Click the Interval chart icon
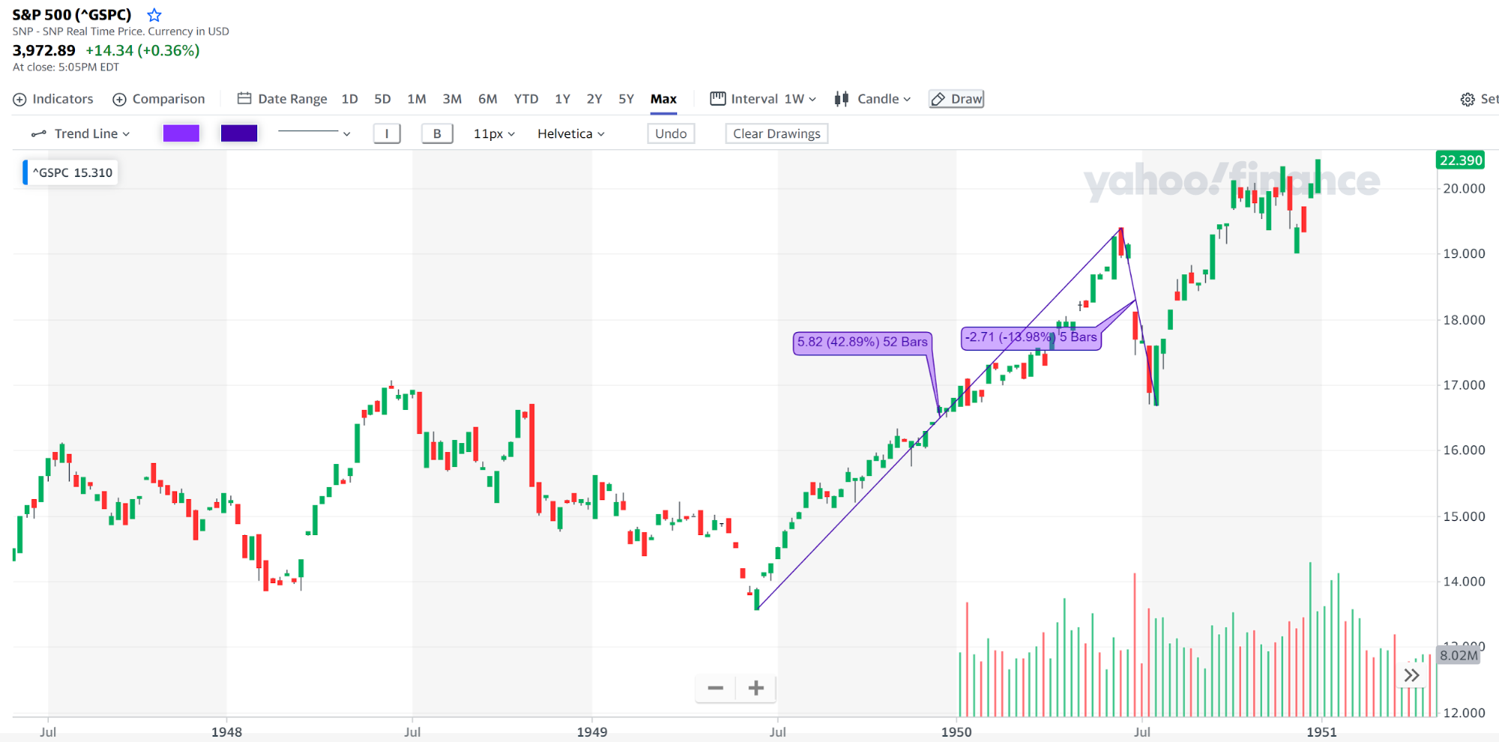Image resolution: width=1499 pixels, height=742 pixels. pyautogui.click(x=718, y=98)
